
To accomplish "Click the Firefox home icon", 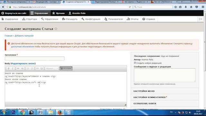I will point(191,7).
